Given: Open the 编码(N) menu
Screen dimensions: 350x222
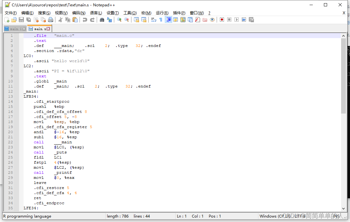Looking at the screenshot, I should pos(79,13).
